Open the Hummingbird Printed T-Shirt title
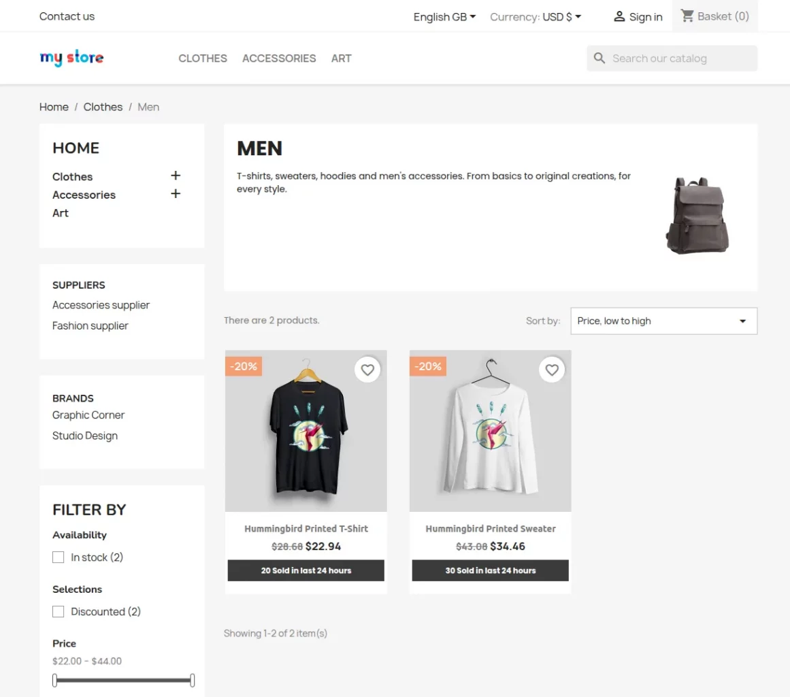790x697 pixels. pyautogui.click(x=306, y=529)
